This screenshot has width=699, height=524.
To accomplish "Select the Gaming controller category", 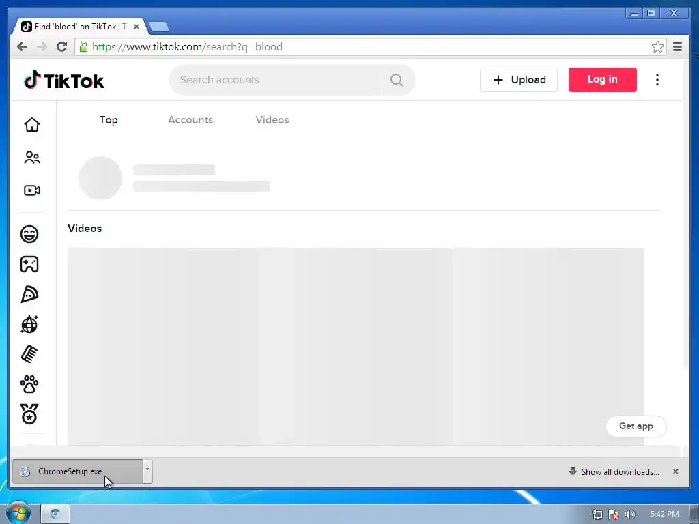I will (x=29, y=264).
